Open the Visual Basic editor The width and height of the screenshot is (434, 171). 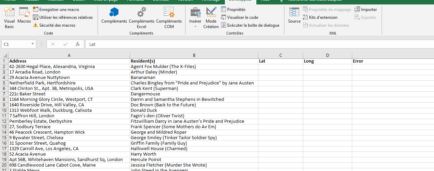pyautogui.click(x=9, y=18)
